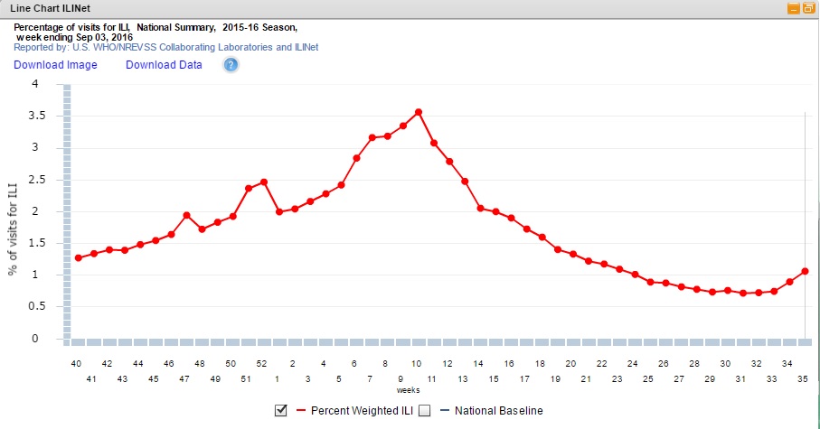The width and height of the screenshot is (820, 429).
Task: Open the blue help question mark icon
Action: [x=231, y=65]
